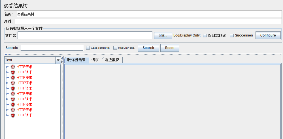This screenshot has width=283, height=139.
Task: Expand the first HTTP请求 tree node handle
Action: click(7, 67)
